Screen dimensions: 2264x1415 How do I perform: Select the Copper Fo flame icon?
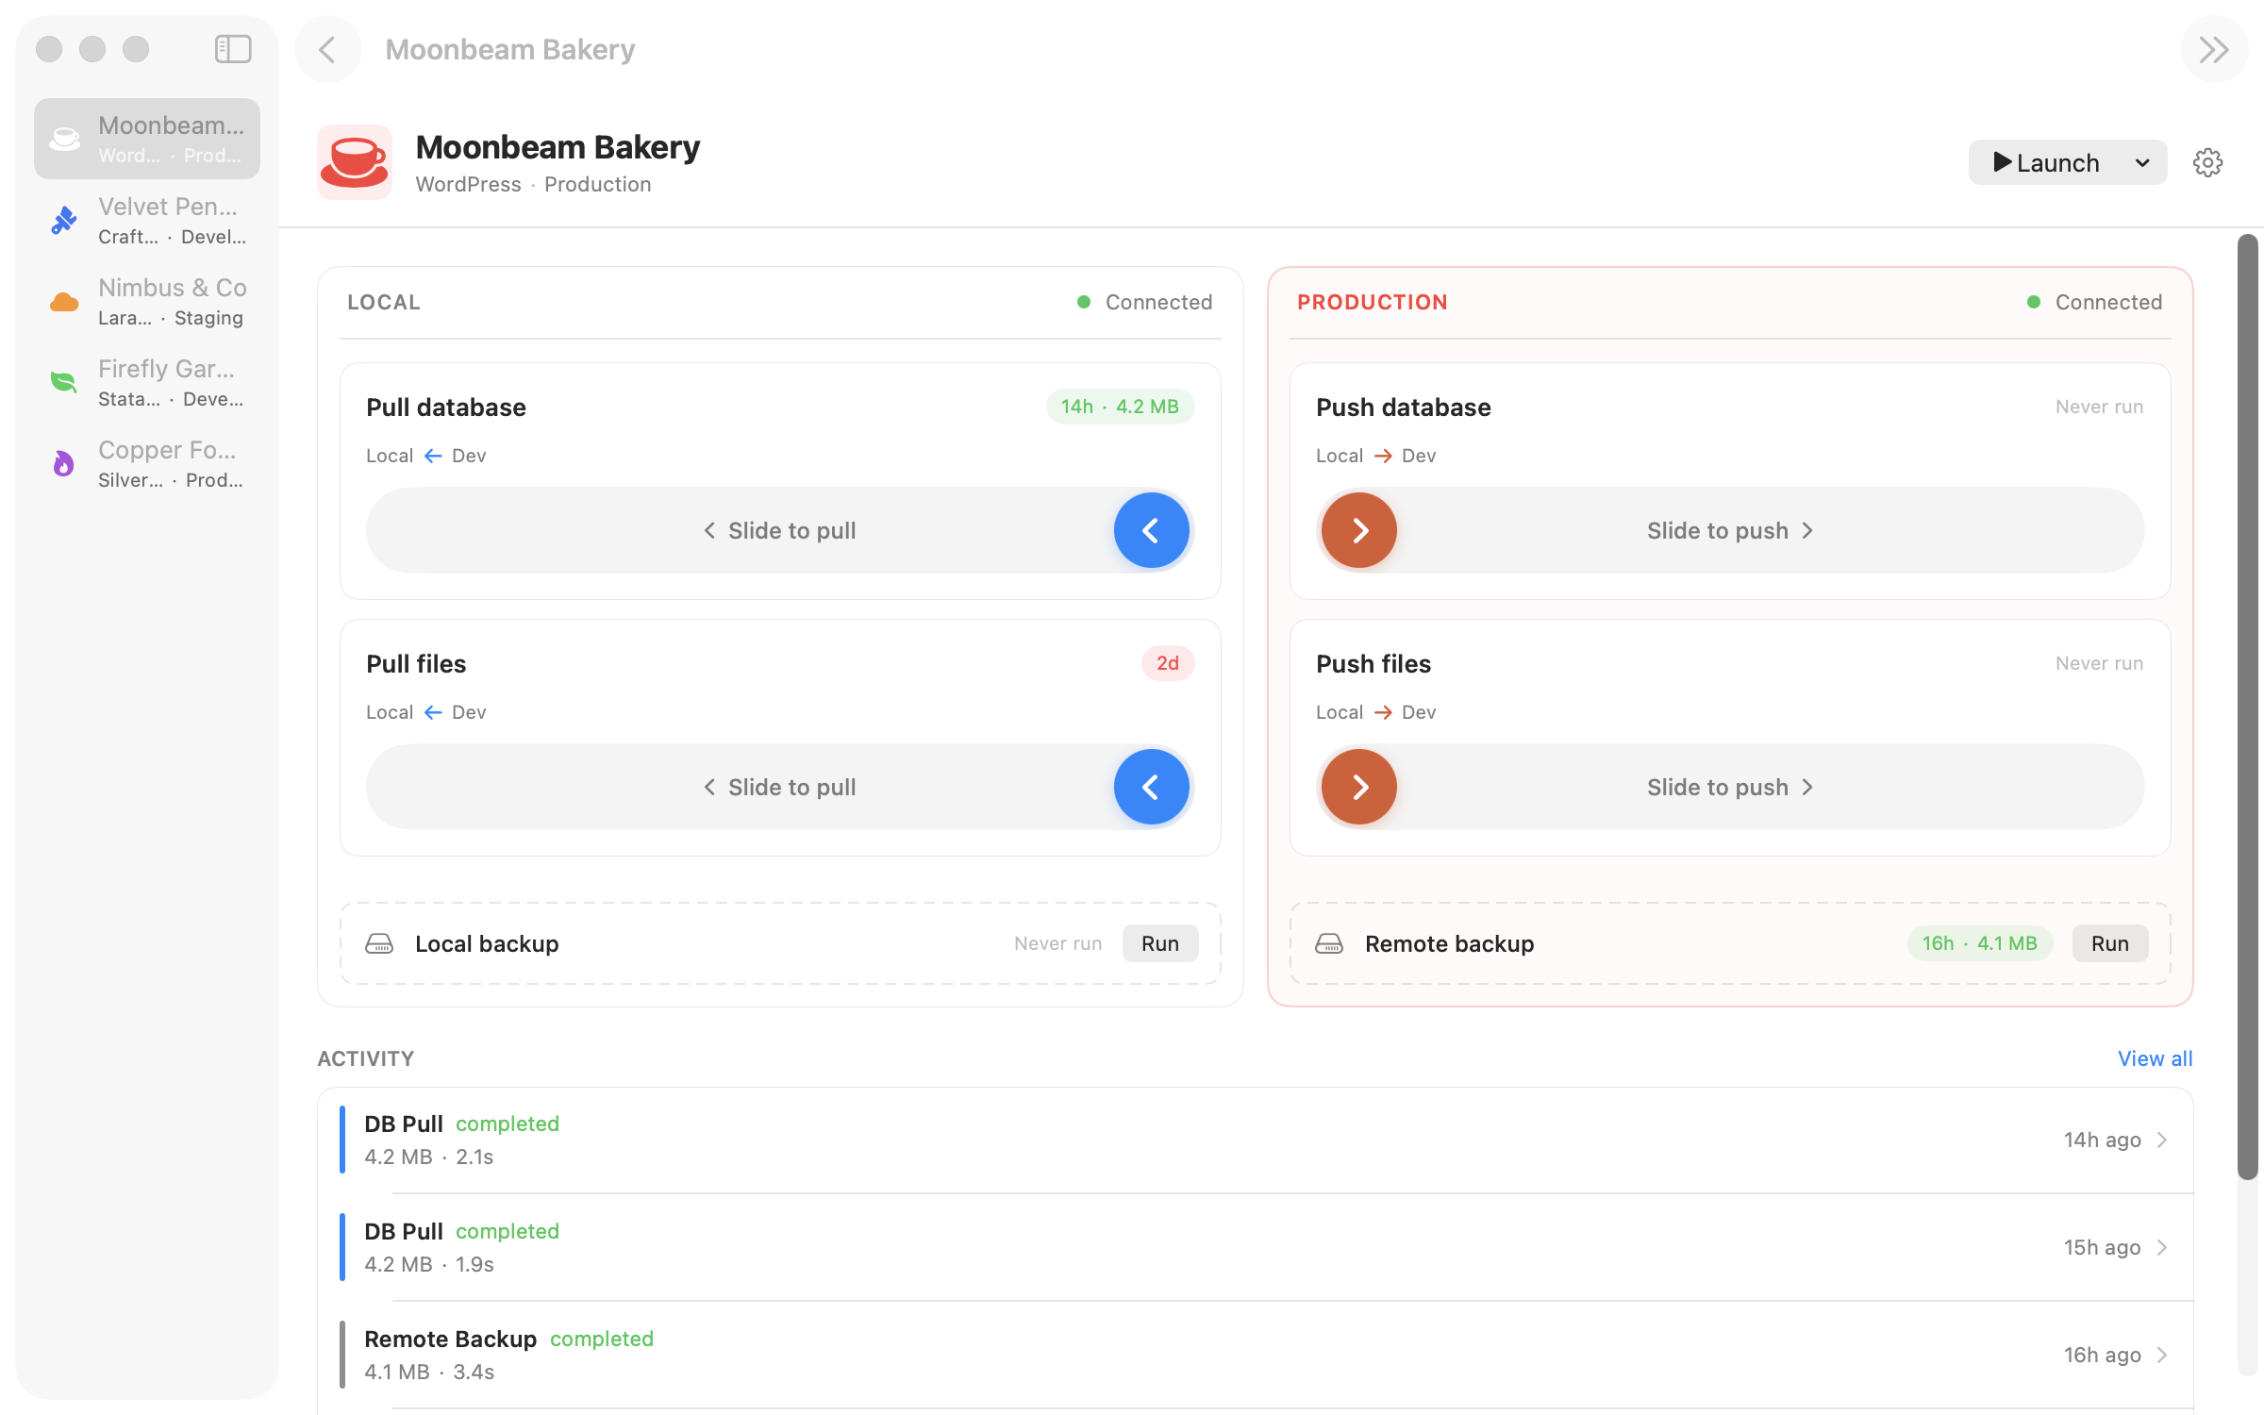coord(64,464)
